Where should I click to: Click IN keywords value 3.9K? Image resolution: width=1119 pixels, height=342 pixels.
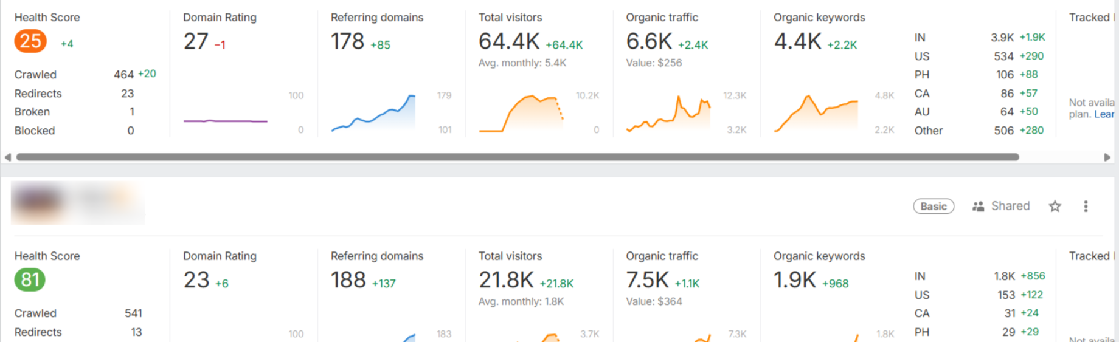click(x=1002, y=38)
